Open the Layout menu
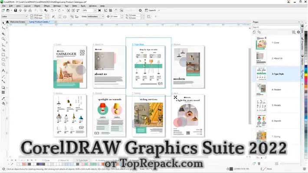 coord(27,6)
